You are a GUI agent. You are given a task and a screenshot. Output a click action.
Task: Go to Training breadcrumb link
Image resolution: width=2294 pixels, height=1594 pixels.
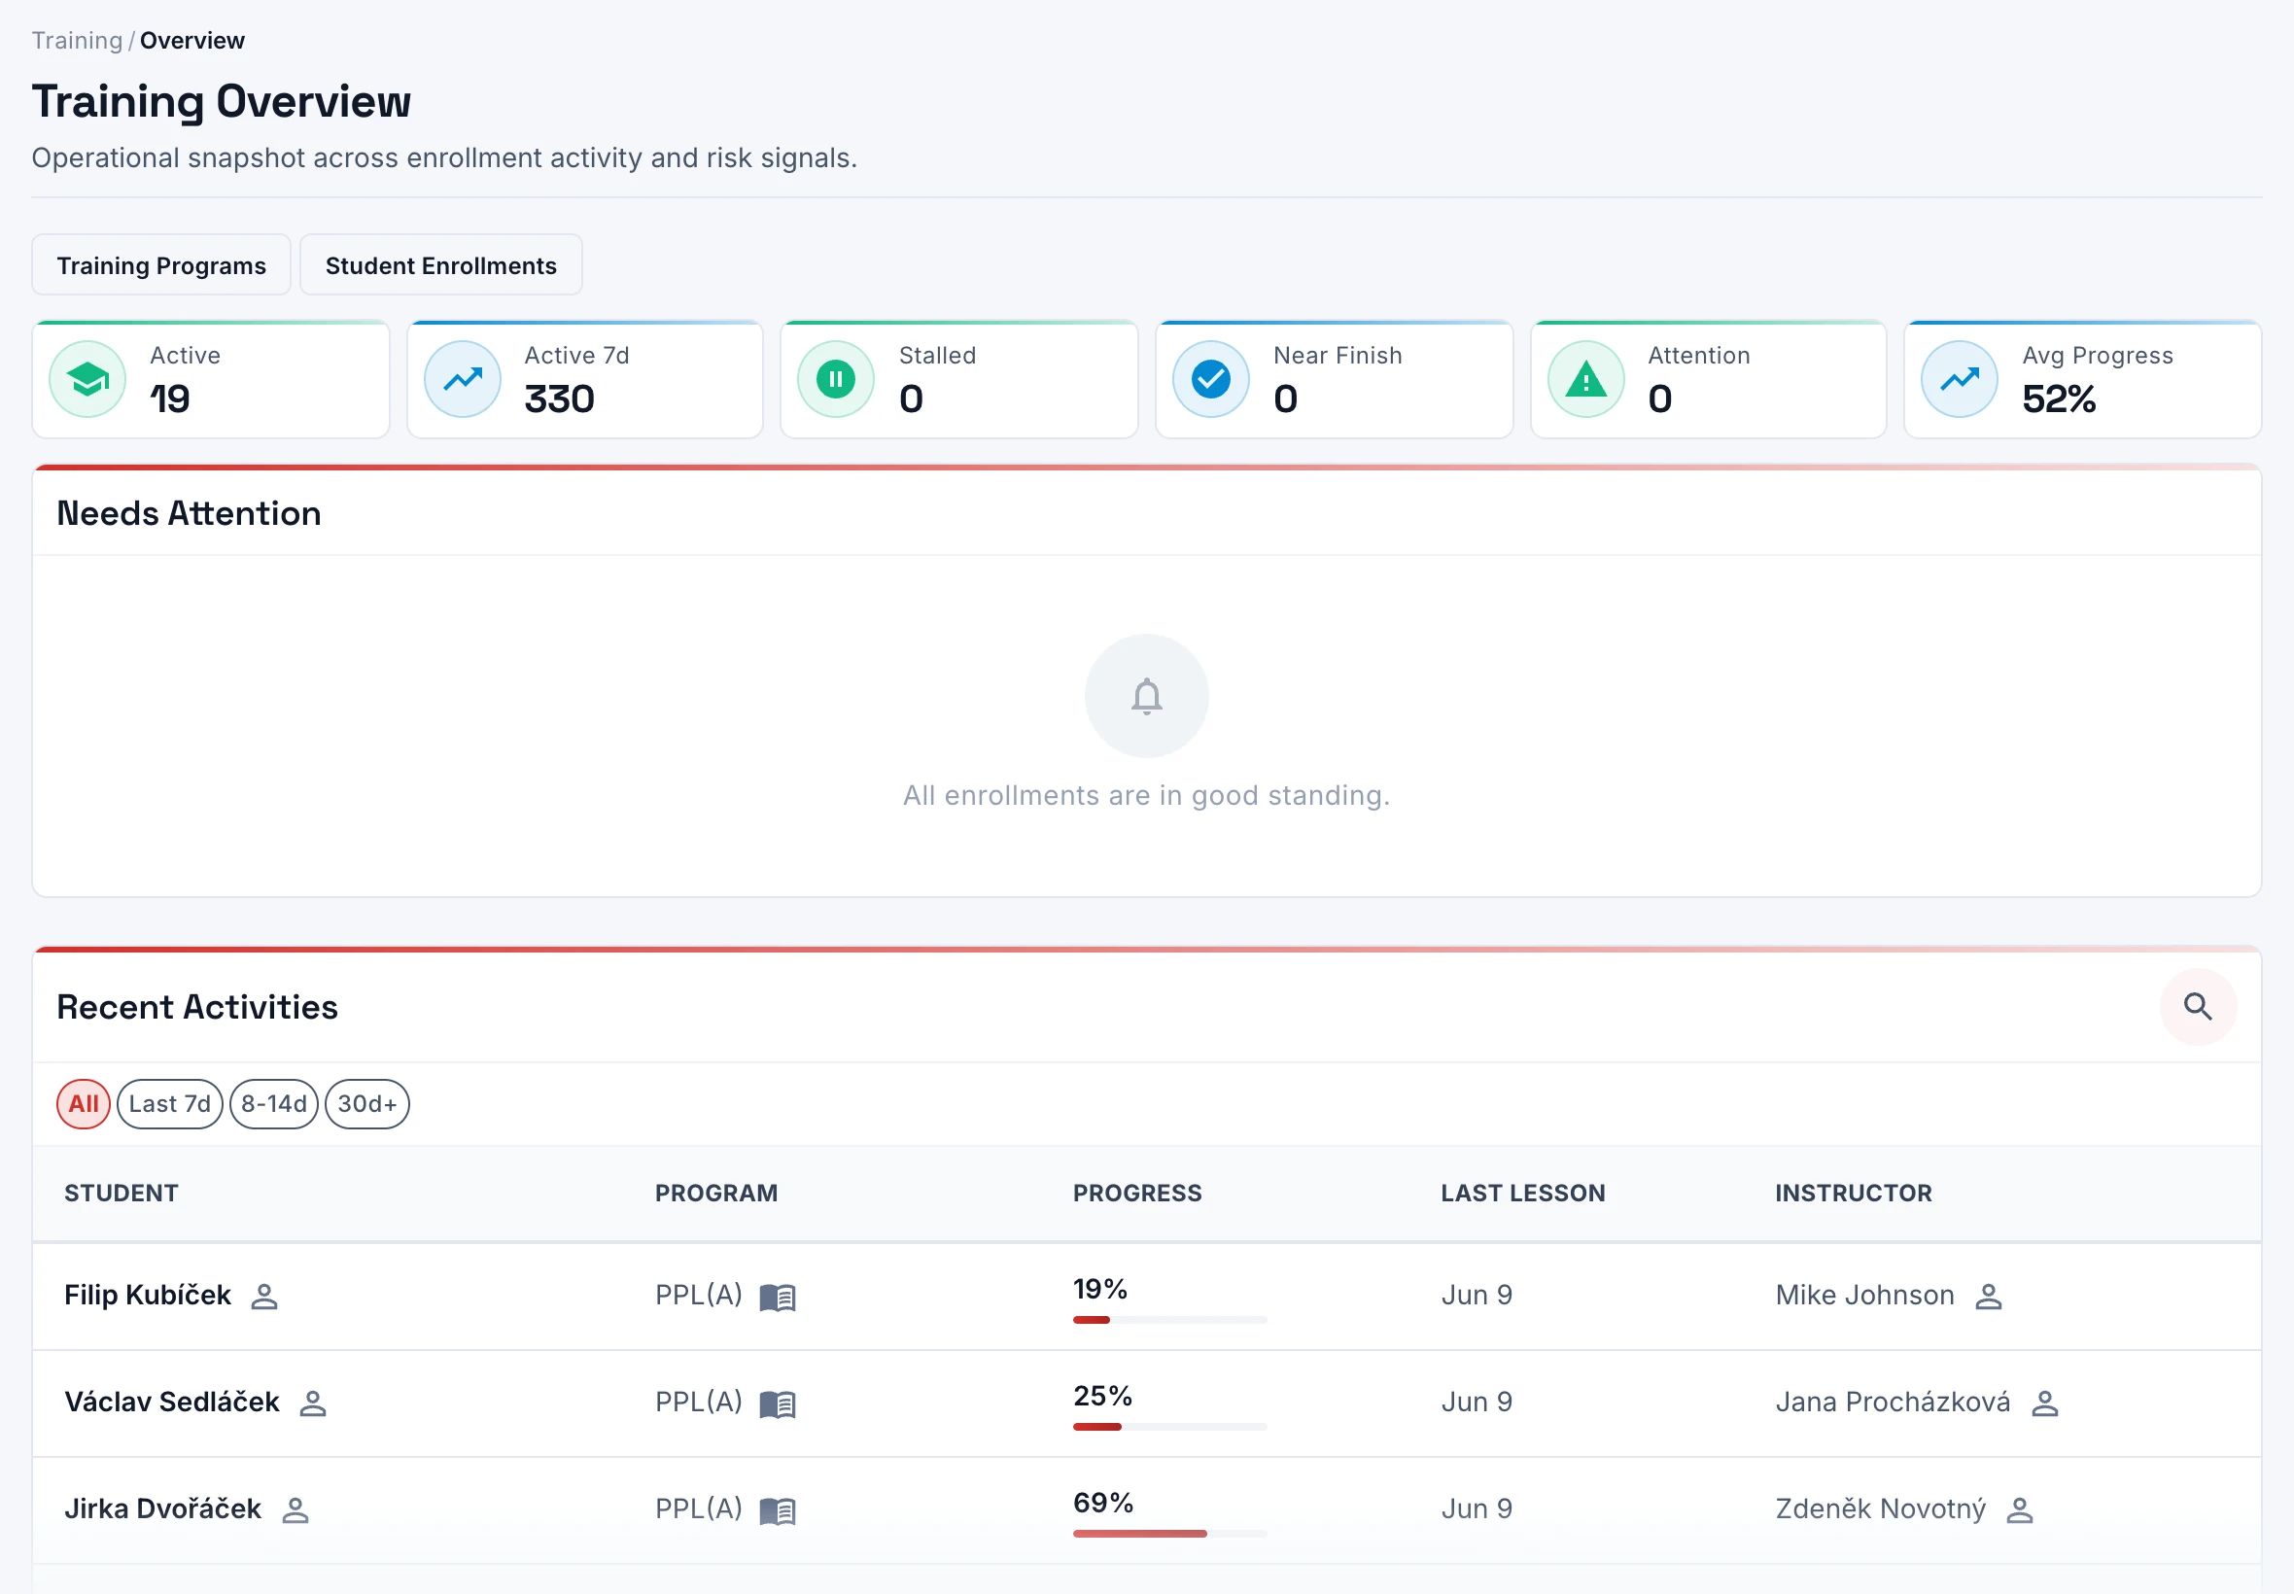click(77, 41)
